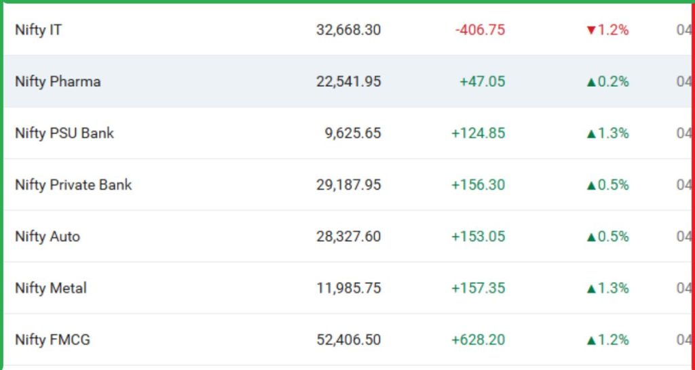Screen dimensions: 695x370
Task: Select the Nifty Metal price 11,985.75
Action: [348, 287]
